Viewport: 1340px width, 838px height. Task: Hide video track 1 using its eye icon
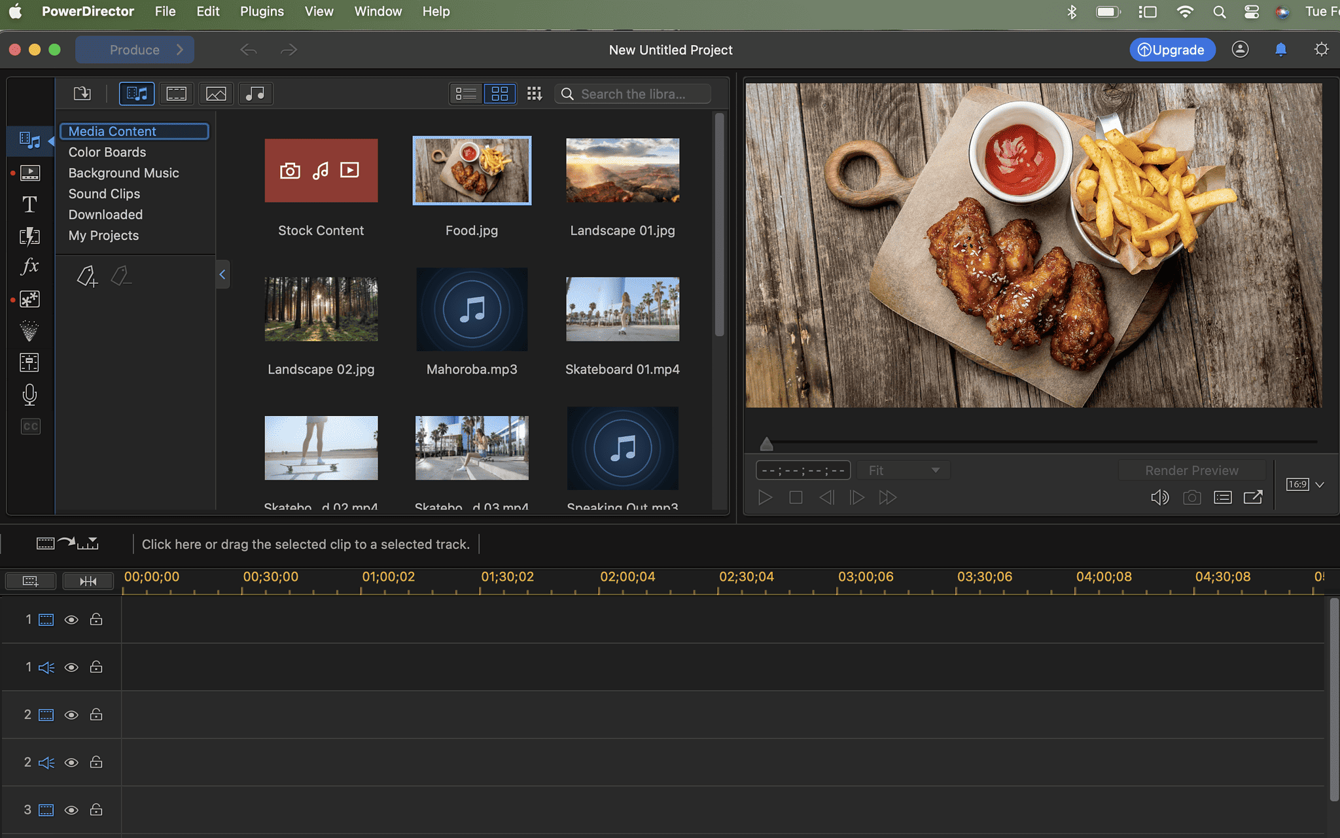(71, 620)
